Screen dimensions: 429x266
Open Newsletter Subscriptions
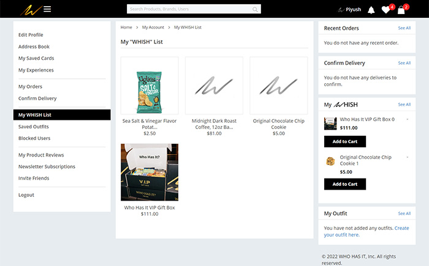47,166
